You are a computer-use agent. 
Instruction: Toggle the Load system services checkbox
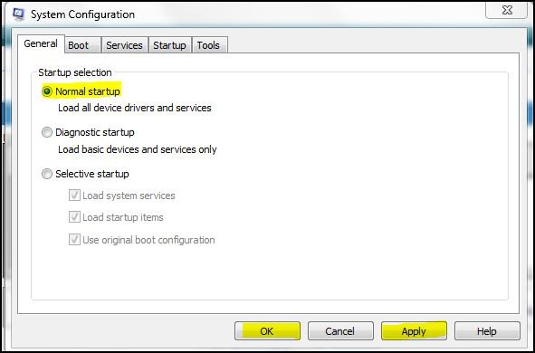point(74,196)
